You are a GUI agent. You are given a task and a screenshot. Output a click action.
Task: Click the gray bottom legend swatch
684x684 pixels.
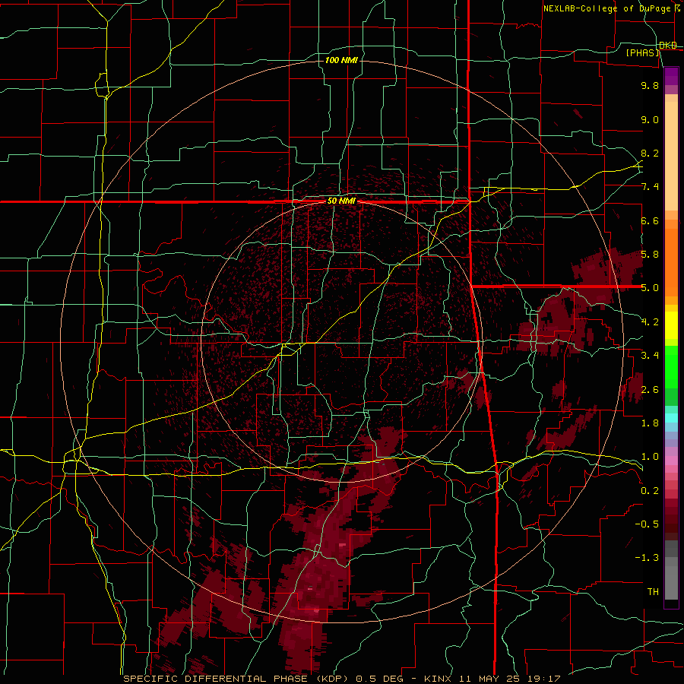[x=671, y=583]
